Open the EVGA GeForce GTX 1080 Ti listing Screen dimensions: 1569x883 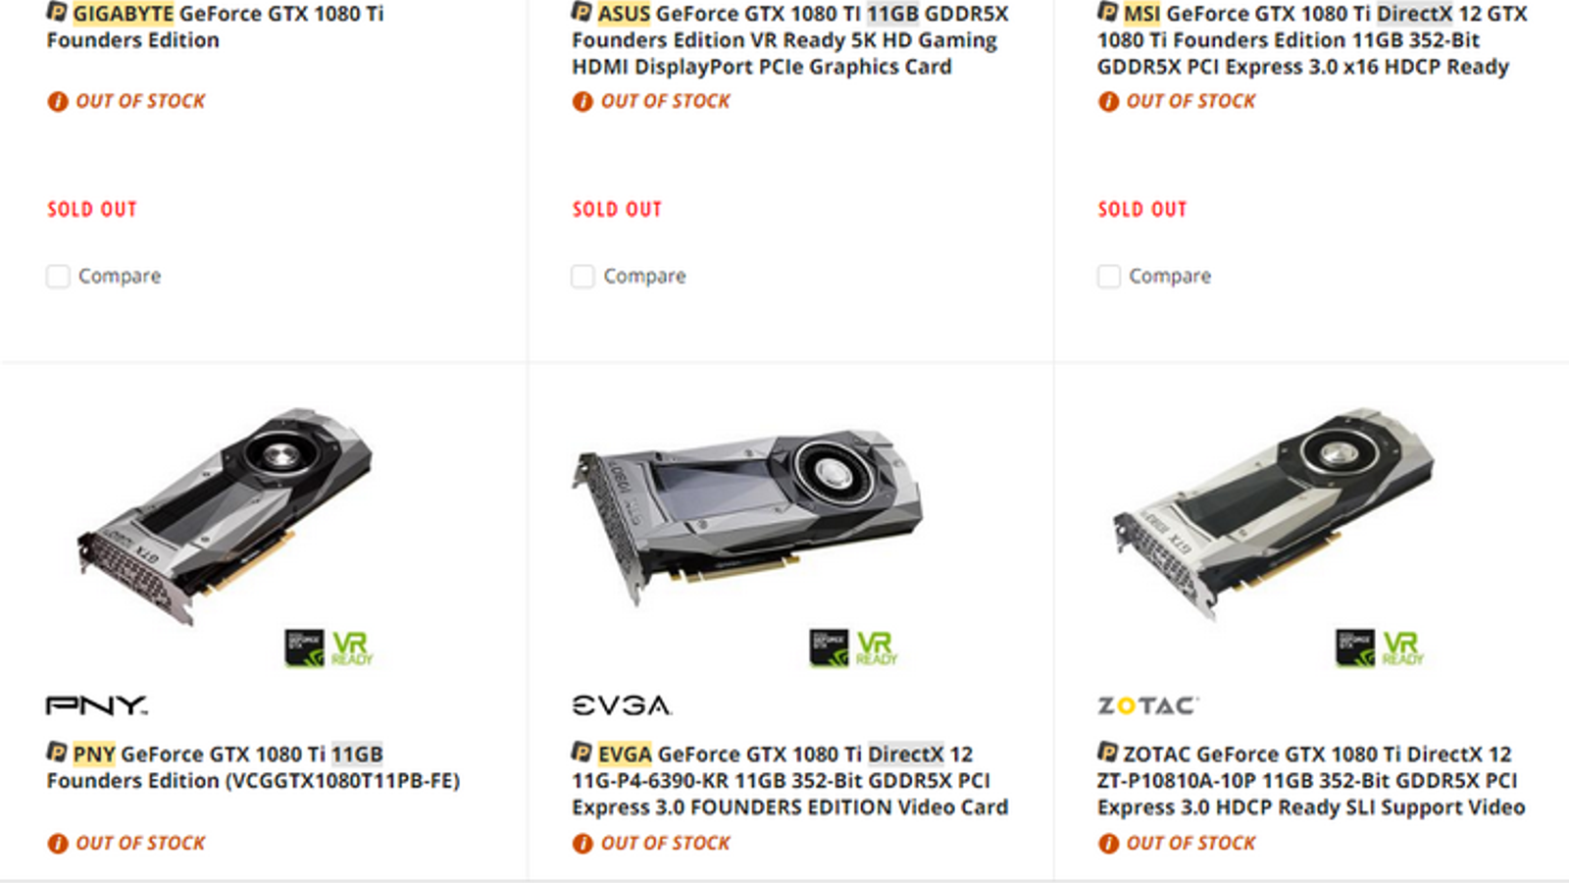click(790, 781)
